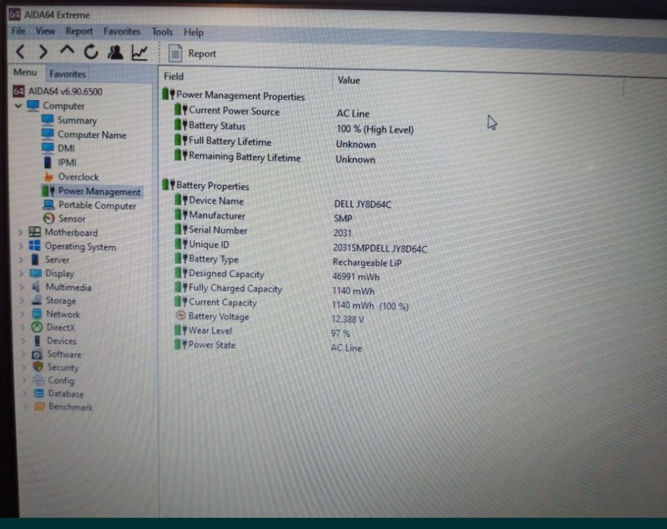Viewport: 667px width, 529px height.
Task: Click the user accounts icon in toolbar
Action: 115,51
